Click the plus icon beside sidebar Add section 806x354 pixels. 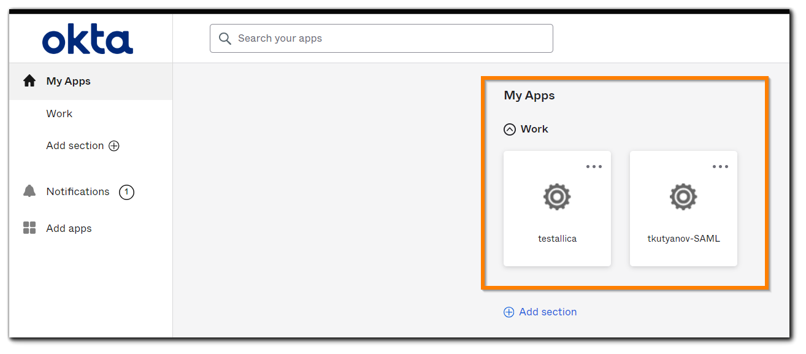click(x=114, y=146)
